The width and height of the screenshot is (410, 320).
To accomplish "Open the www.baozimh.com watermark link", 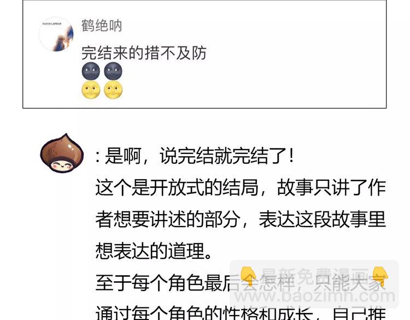I will 314,297.
